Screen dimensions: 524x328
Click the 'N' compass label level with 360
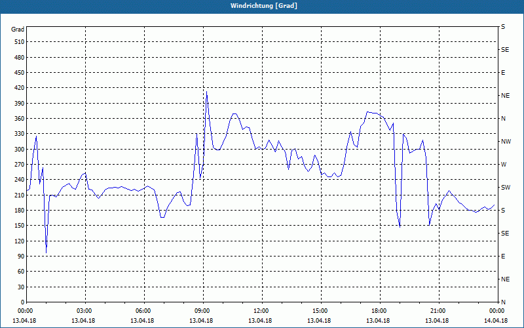point(503,119)
